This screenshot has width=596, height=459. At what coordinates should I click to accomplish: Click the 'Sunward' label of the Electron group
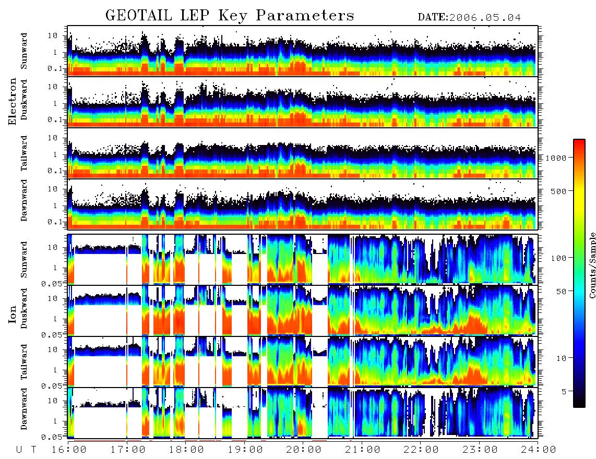click(24, 51)
